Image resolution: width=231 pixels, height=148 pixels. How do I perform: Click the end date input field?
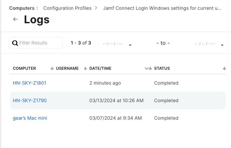(x=205, y=43)
